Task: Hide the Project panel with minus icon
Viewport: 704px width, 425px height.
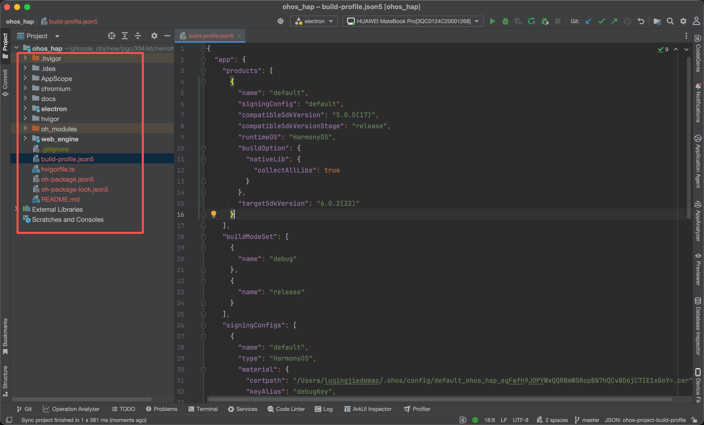Action: (167, 36)
